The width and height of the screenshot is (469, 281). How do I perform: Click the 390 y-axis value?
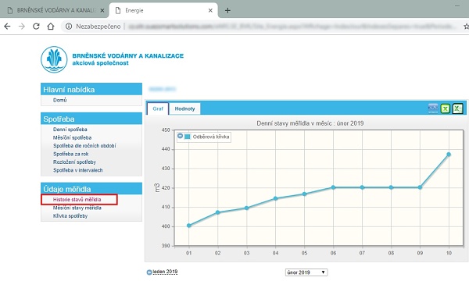click(x=166, y=245)
